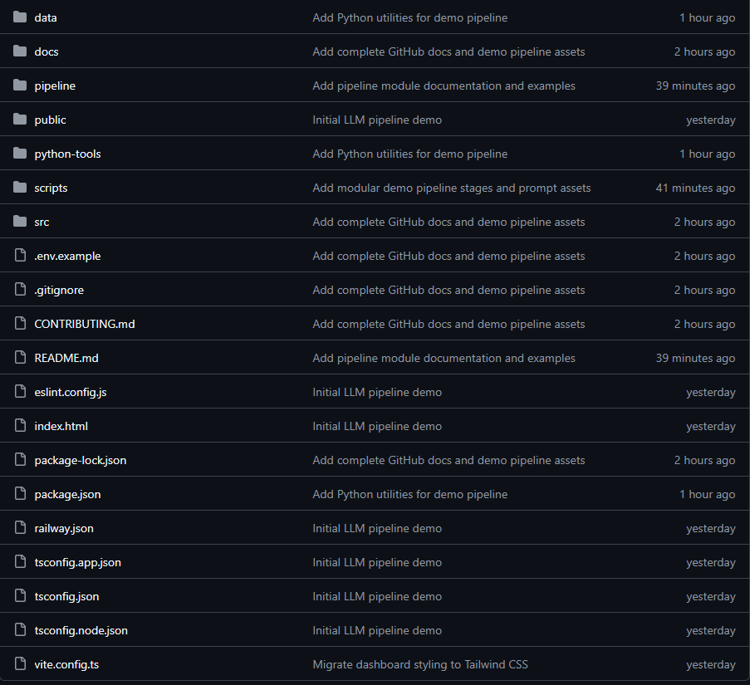Open the tsconfig.app.json file
Screen dimensions: 750x685
pyautogui.click(x=77, y=562)
